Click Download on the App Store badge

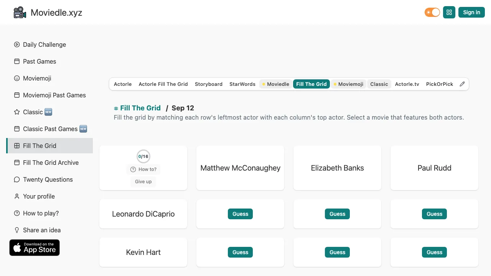tap(35, 248)
